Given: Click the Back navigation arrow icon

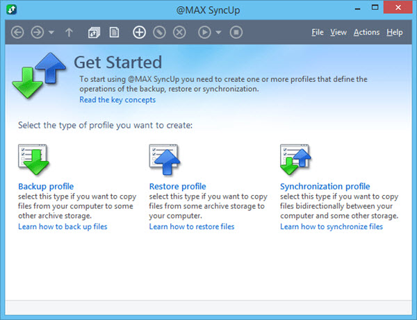Looking at the screenshot, I should pos(17,33).
